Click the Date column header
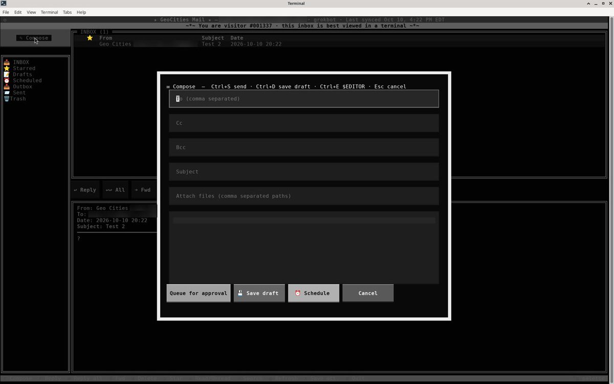Screen dimensions: 614x384 tap(237, 38)
